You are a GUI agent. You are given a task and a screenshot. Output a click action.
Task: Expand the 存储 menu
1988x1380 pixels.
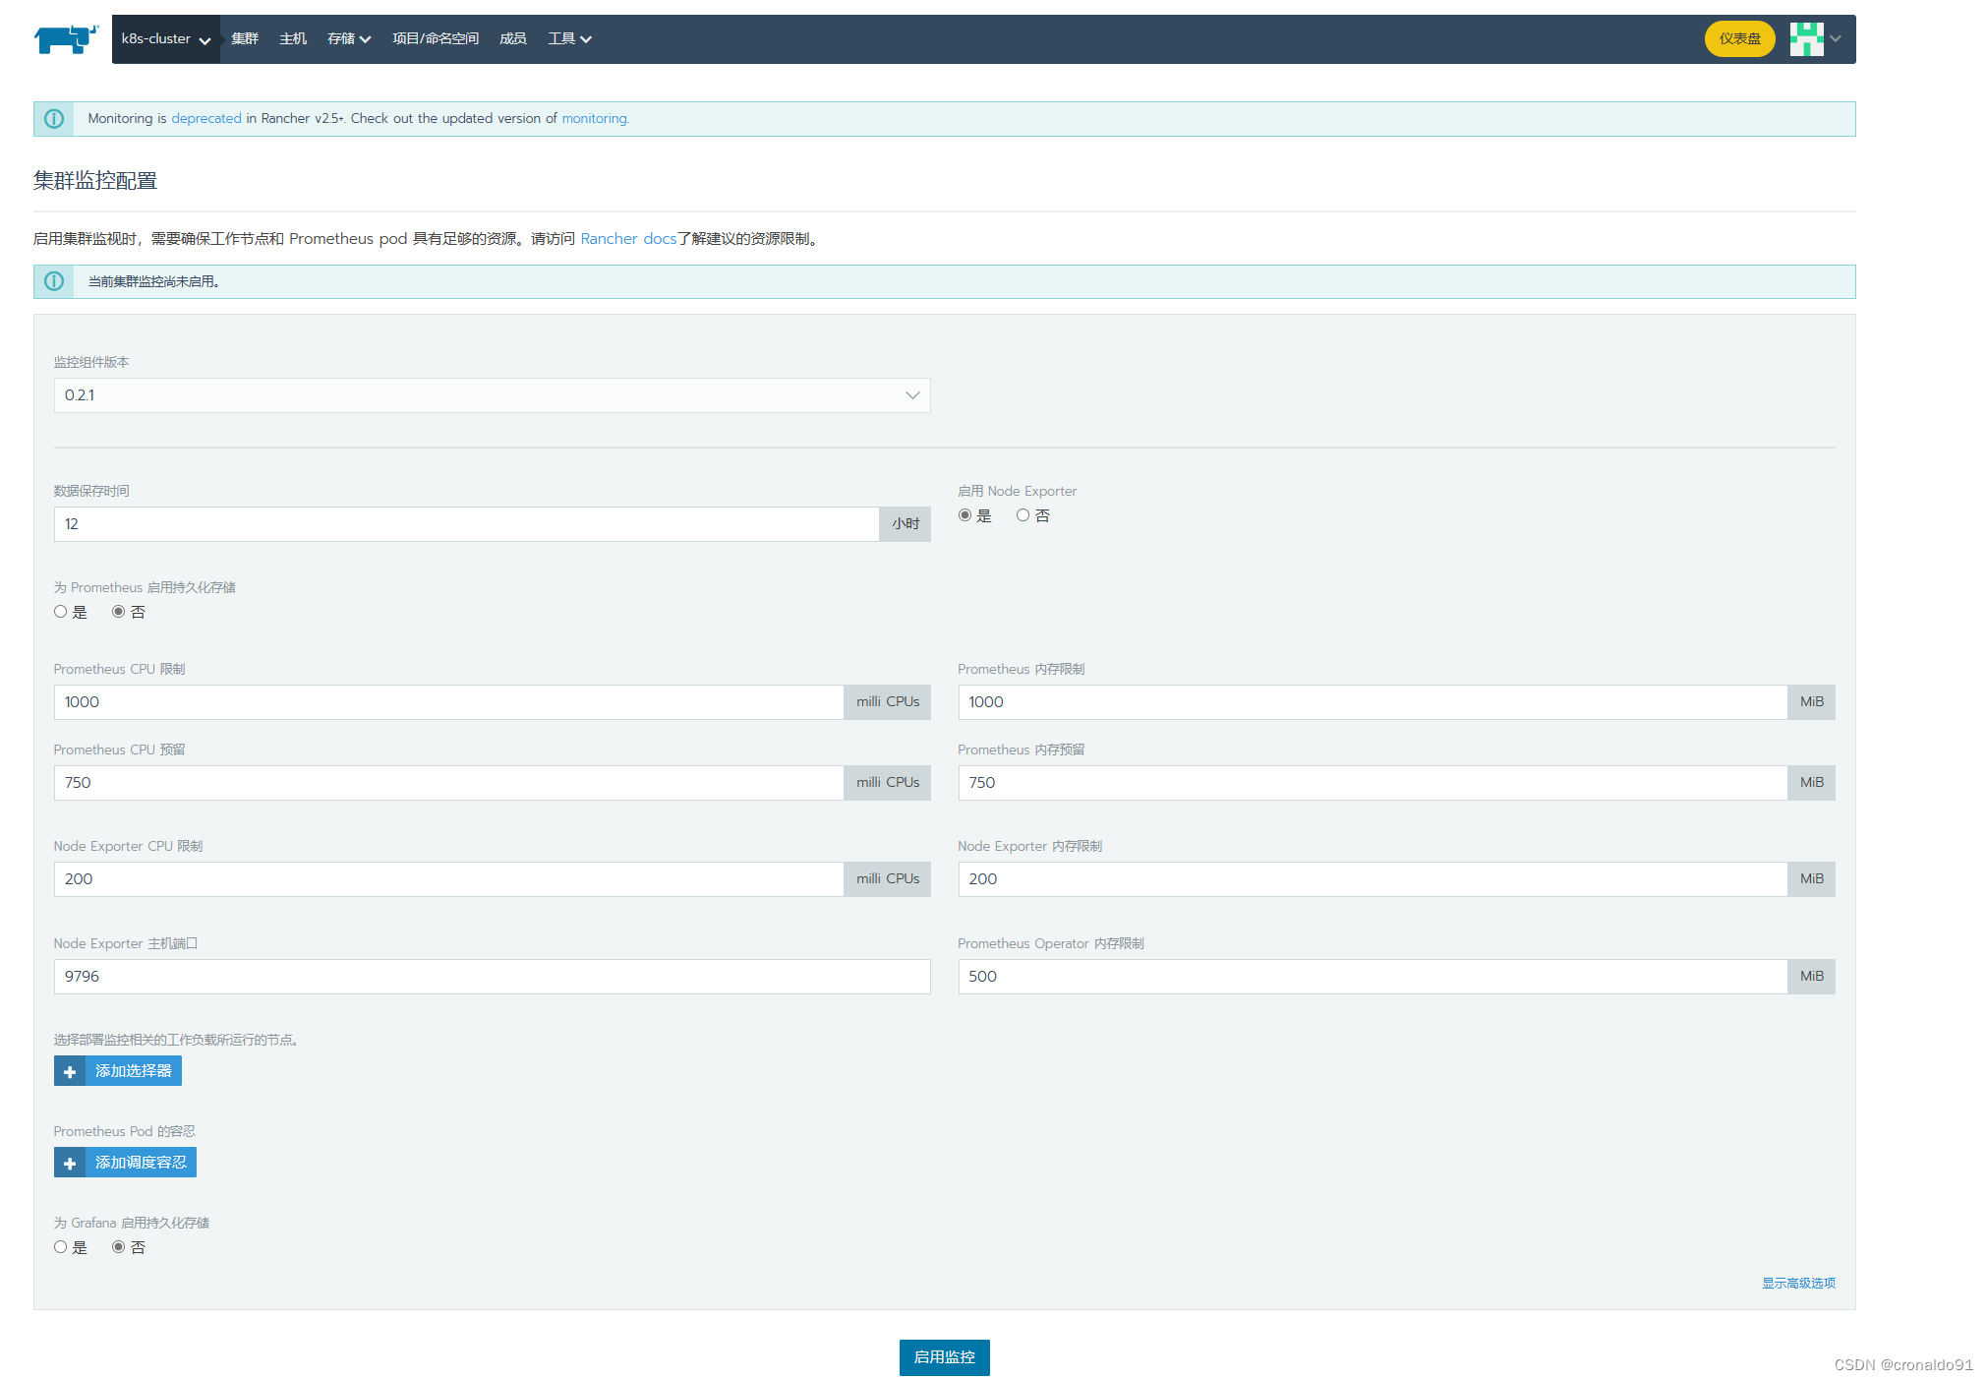348,39
